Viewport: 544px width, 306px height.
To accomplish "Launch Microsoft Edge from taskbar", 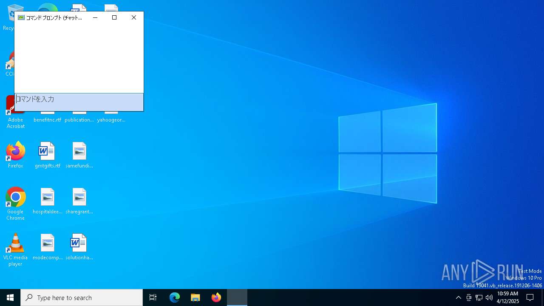I will click(175, 297).
